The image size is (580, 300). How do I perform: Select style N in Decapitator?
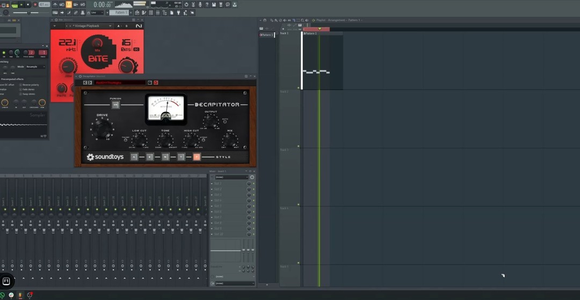point(165,157)
